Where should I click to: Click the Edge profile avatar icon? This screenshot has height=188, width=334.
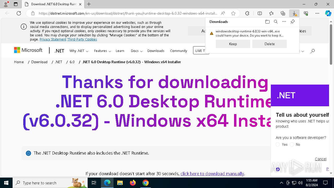(x=6, y=4)
